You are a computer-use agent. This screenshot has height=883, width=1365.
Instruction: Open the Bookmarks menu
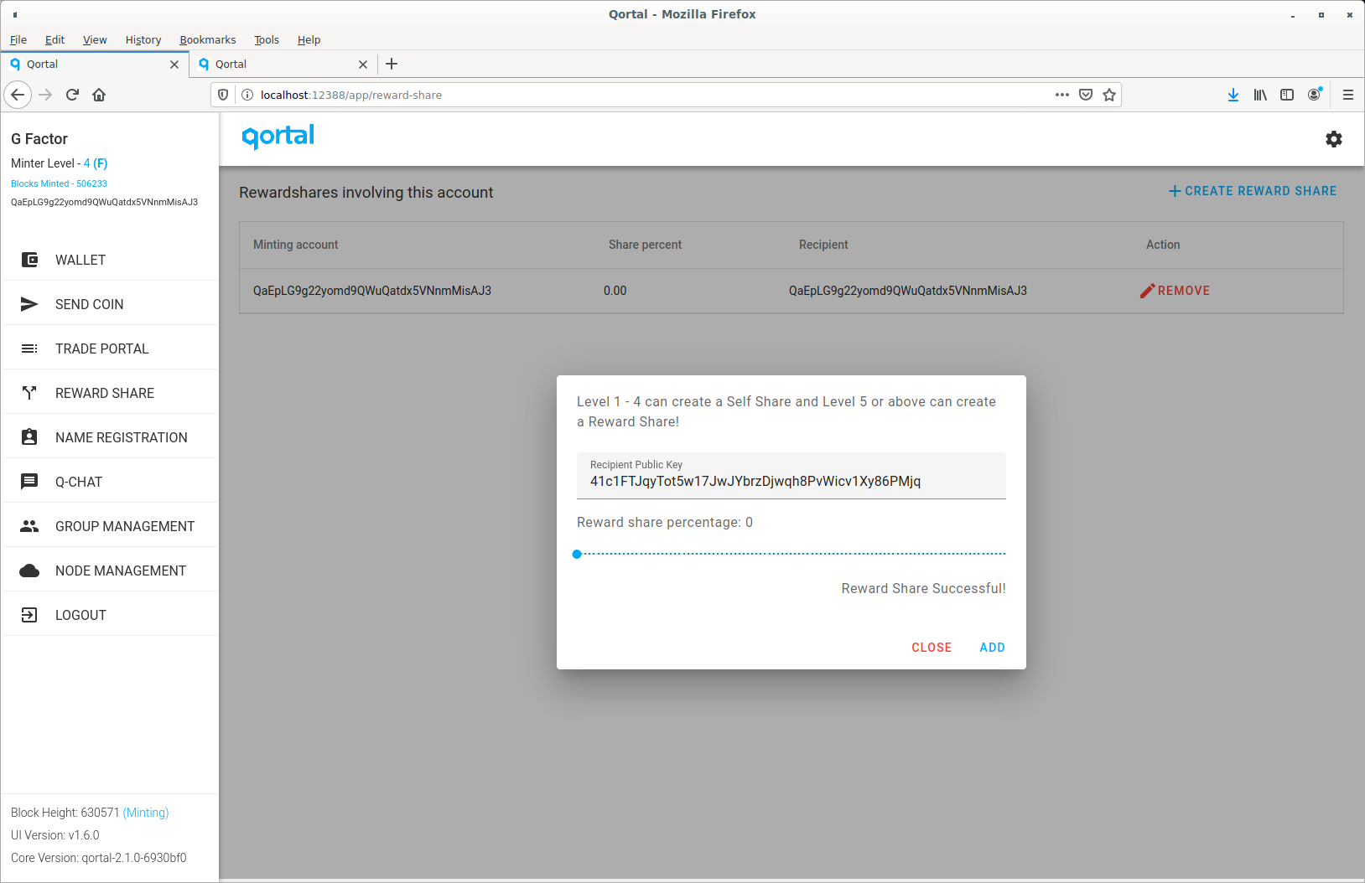(x=208, y=39)
